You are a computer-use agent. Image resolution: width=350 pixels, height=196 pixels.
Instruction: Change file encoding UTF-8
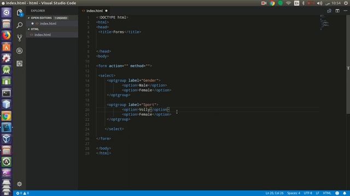tap(308, 193)
